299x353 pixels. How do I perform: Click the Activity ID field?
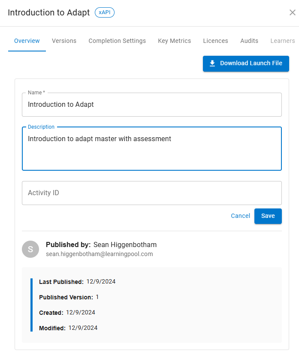point(152,193)
